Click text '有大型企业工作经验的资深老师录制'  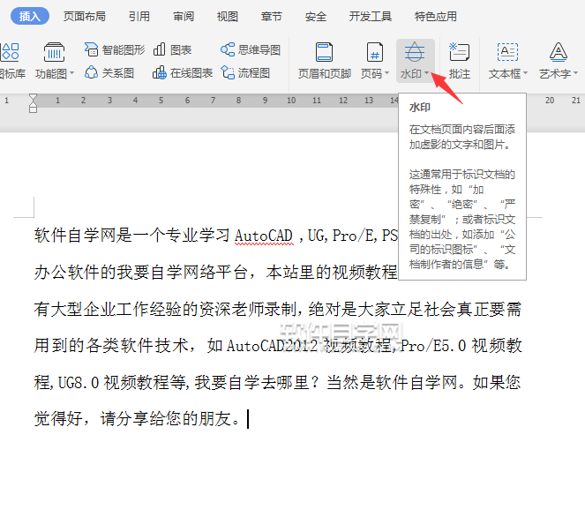[166, 310]
